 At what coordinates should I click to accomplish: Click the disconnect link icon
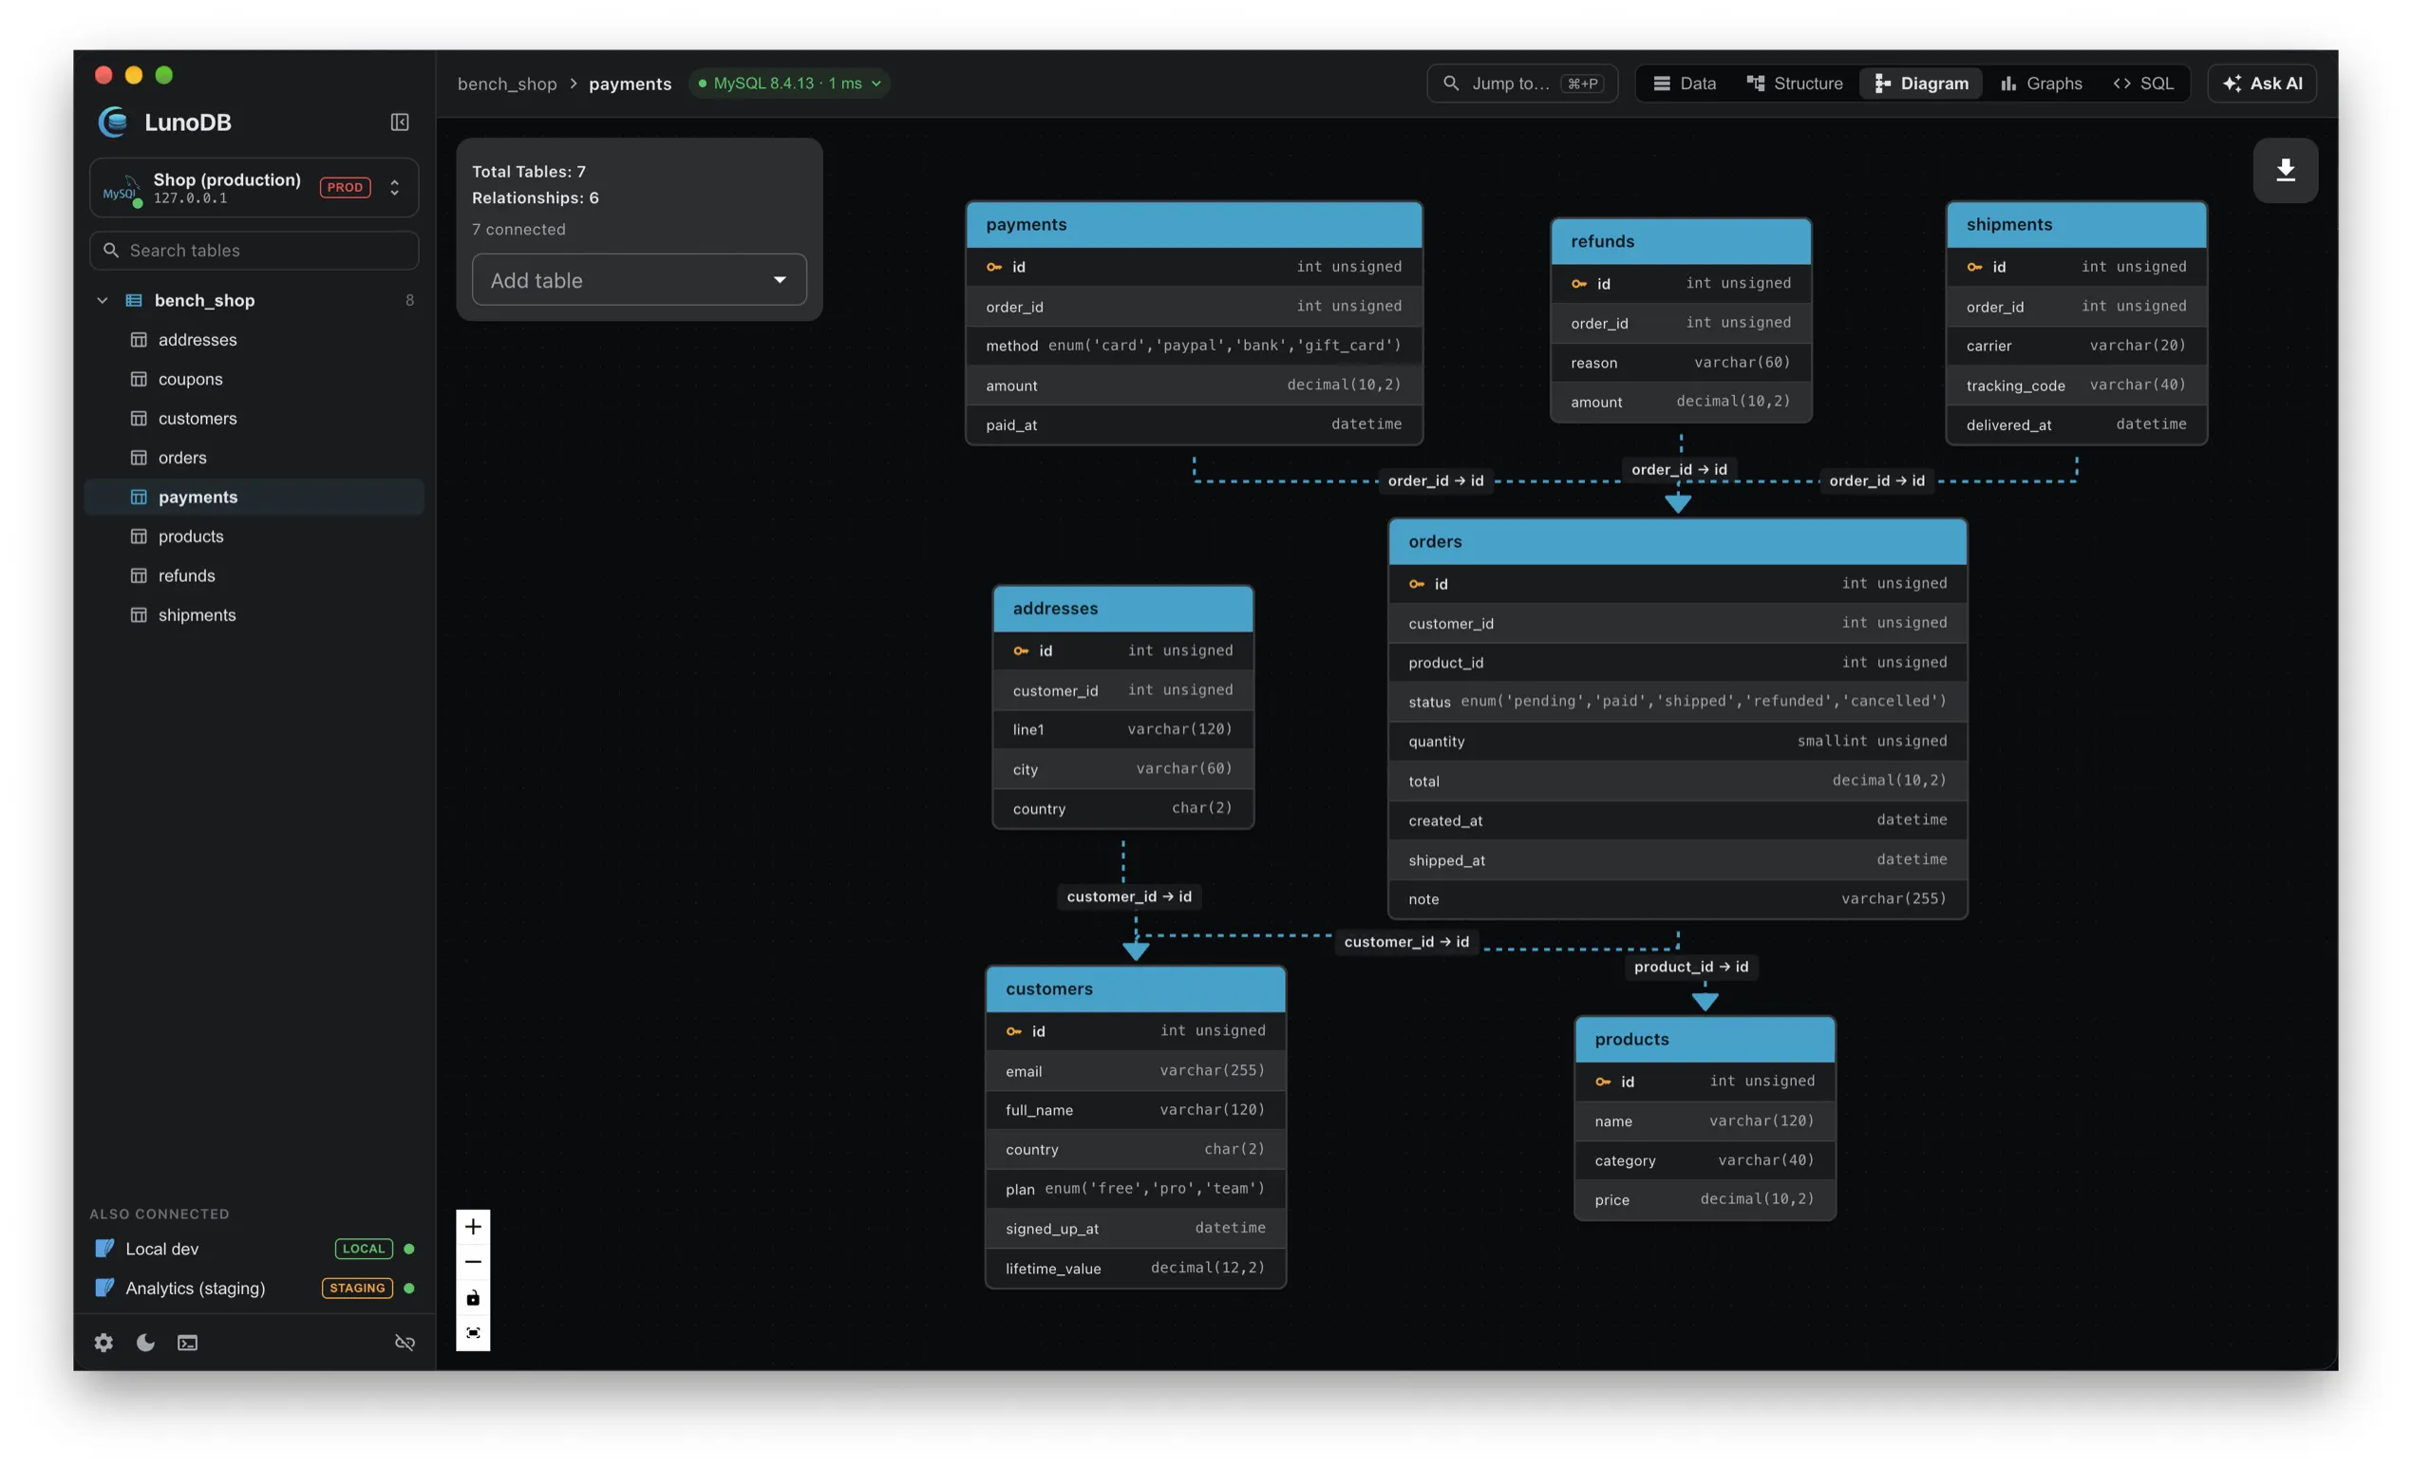405,1342
